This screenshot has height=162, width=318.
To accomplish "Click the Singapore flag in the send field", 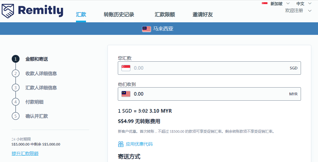I will (126, 68).
